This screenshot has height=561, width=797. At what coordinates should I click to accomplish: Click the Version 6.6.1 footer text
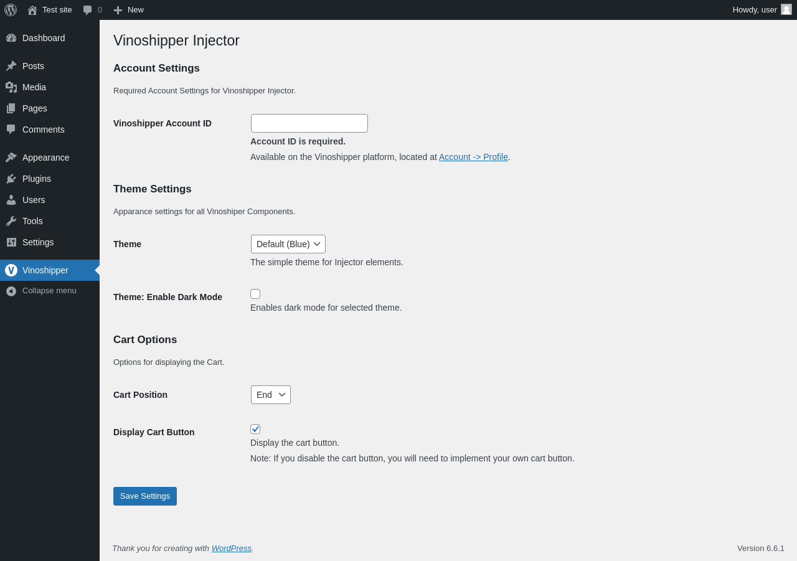click(x=761, y=548)
